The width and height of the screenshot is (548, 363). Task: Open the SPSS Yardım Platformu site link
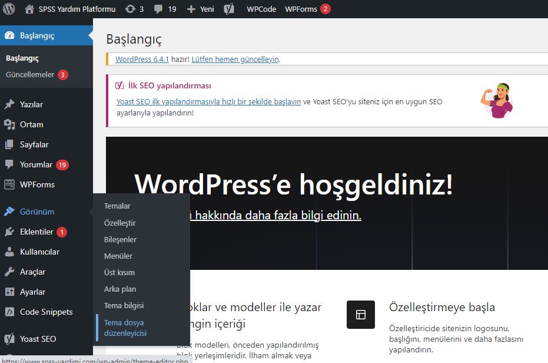(77, 9)
